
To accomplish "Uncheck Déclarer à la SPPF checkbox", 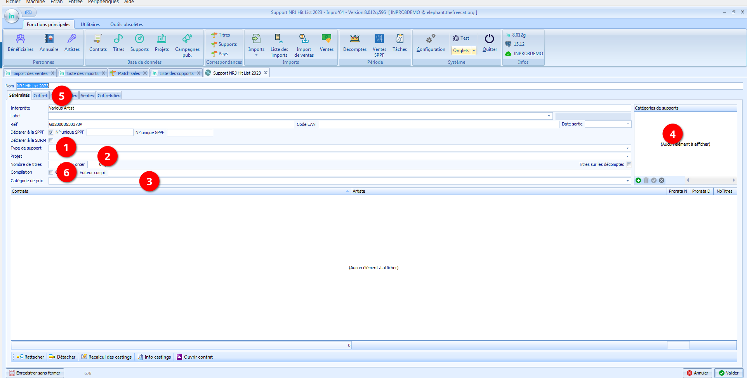I will pyautogui.click(x=51, y=132).
